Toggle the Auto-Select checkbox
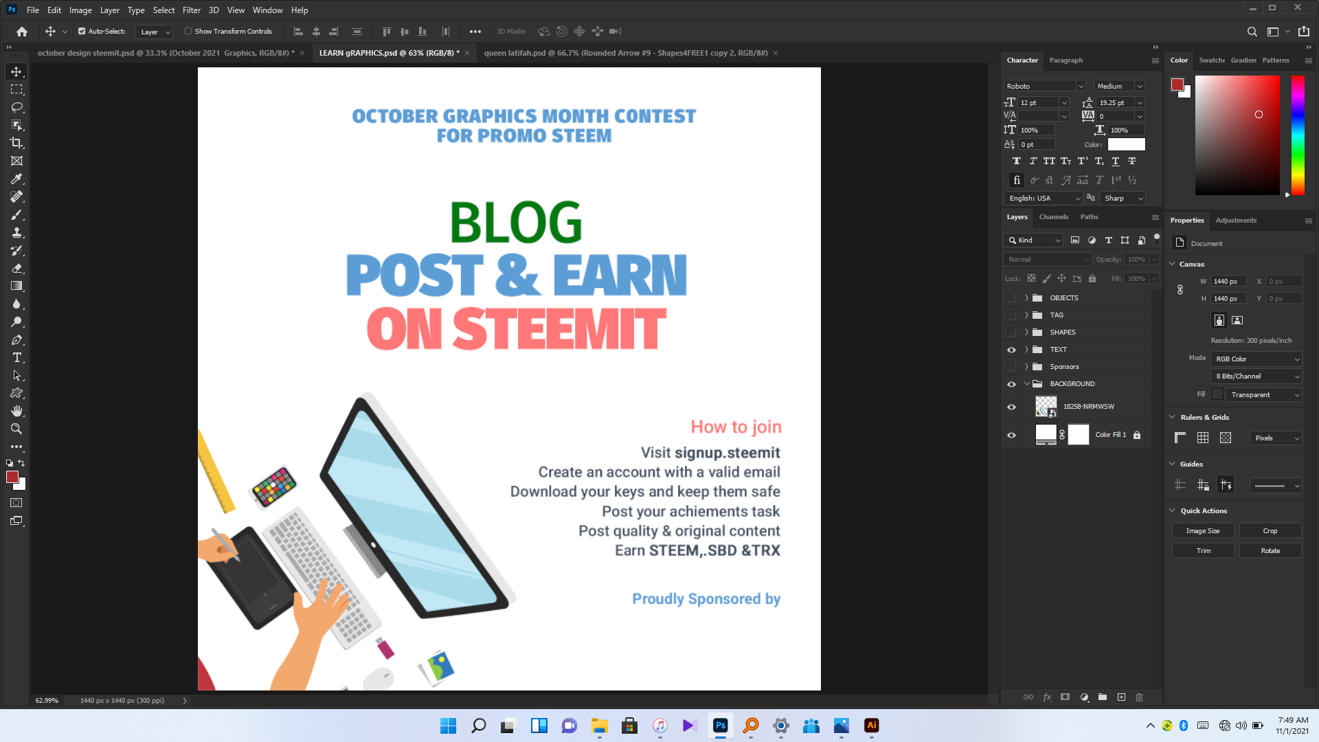The height and width of the screenshot is (742, 1319). pyautogui.click(x=82, y=32)
